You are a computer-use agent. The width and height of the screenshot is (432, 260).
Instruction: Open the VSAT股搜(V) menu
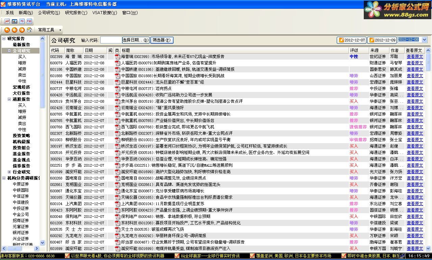(105, 13)
